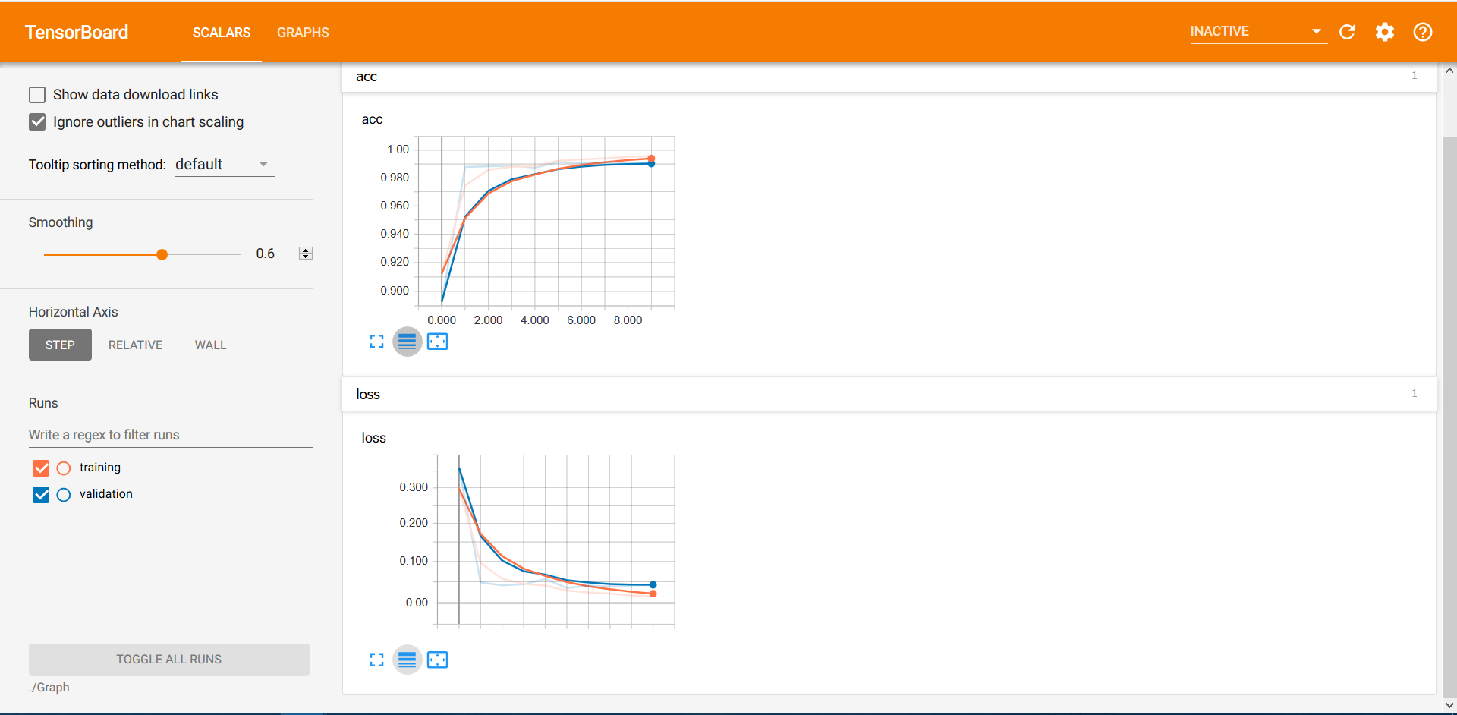1457x715 pixels.
Task: Click the reload data icon in header
Action: (x=1347, y=32)
